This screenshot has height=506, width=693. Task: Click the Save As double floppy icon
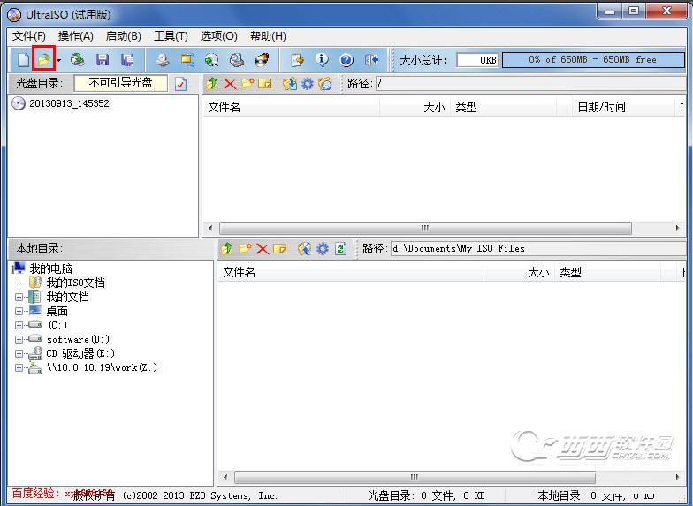coord(127,59)
